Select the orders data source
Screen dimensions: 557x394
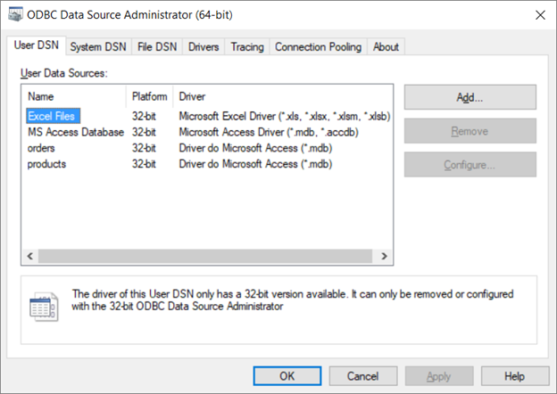(x=41, y=148)
